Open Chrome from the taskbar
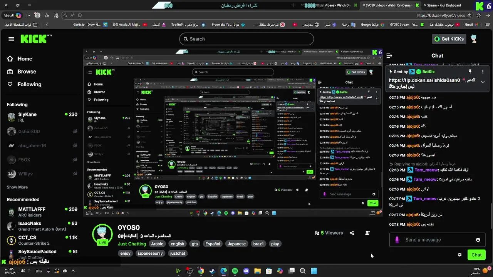The width and height of the screenshot is (493, 277). (201, 271)
